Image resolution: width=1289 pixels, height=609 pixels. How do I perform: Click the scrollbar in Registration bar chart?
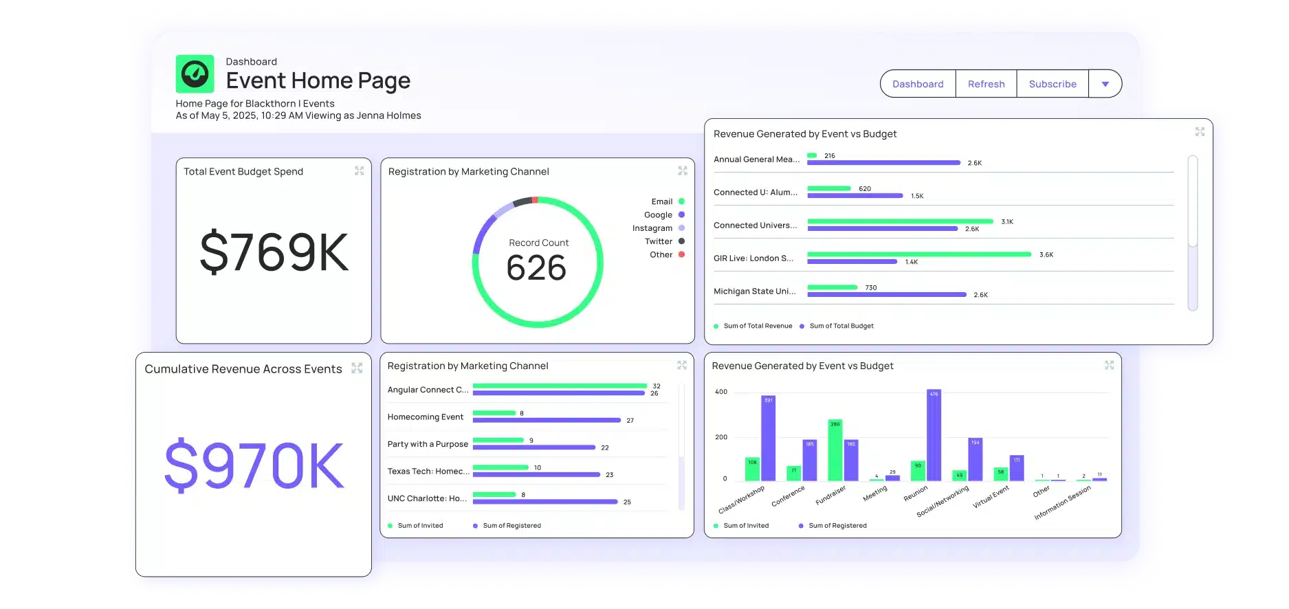point(681,421)
